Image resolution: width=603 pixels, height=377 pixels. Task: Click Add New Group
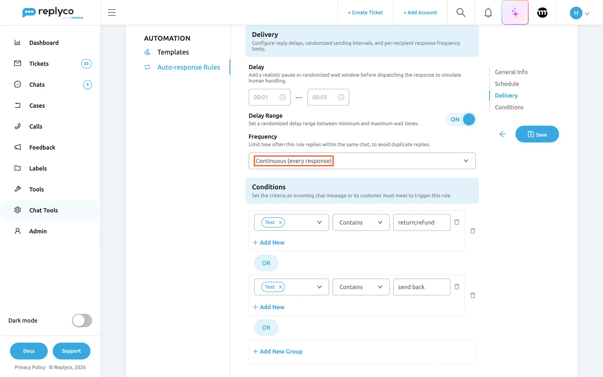[278, 351]
